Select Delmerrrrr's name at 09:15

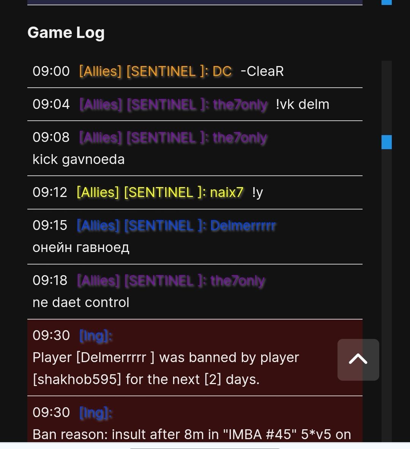243,225
